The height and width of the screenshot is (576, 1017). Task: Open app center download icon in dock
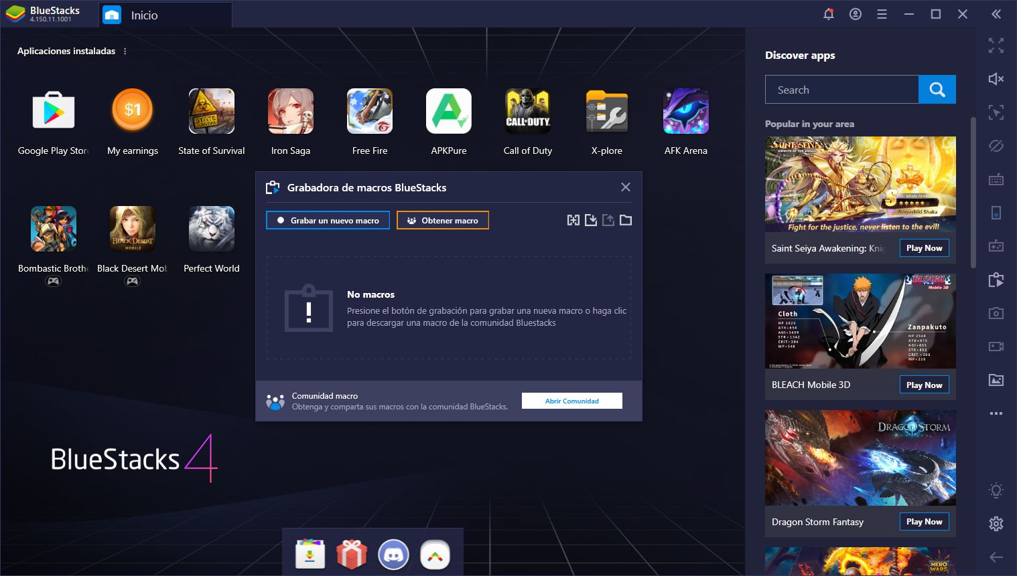pyautogui.click(x=310, y=555)
